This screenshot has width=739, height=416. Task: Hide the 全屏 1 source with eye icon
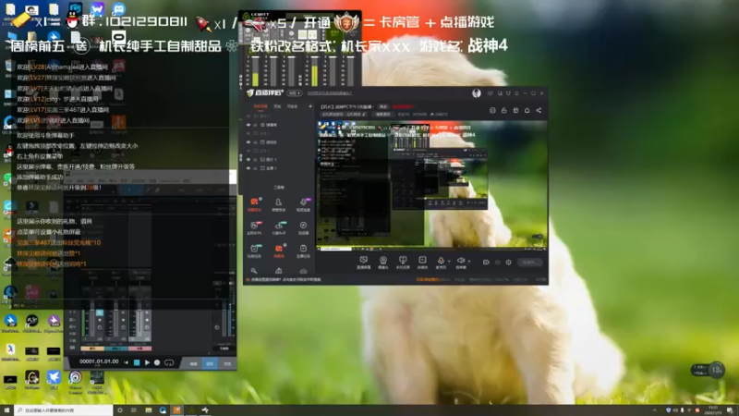(248, 168)
